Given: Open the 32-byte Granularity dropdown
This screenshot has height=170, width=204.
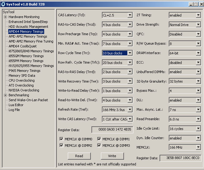Looking at the screenshot, I should tap(185, 81).
